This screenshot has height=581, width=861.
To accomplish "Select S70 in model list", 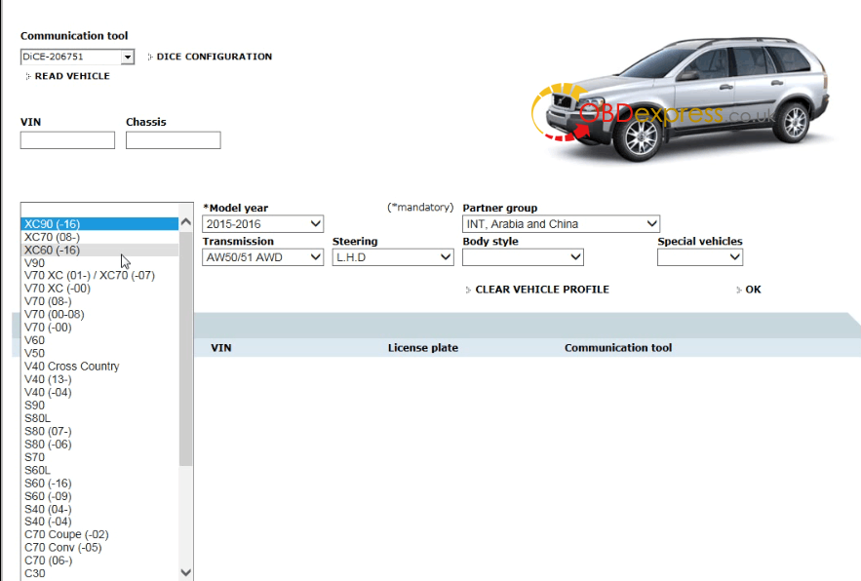I will coord(99,457).
